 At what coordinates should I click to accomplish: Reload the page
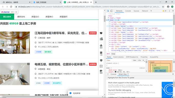click(x=11, y=7)
